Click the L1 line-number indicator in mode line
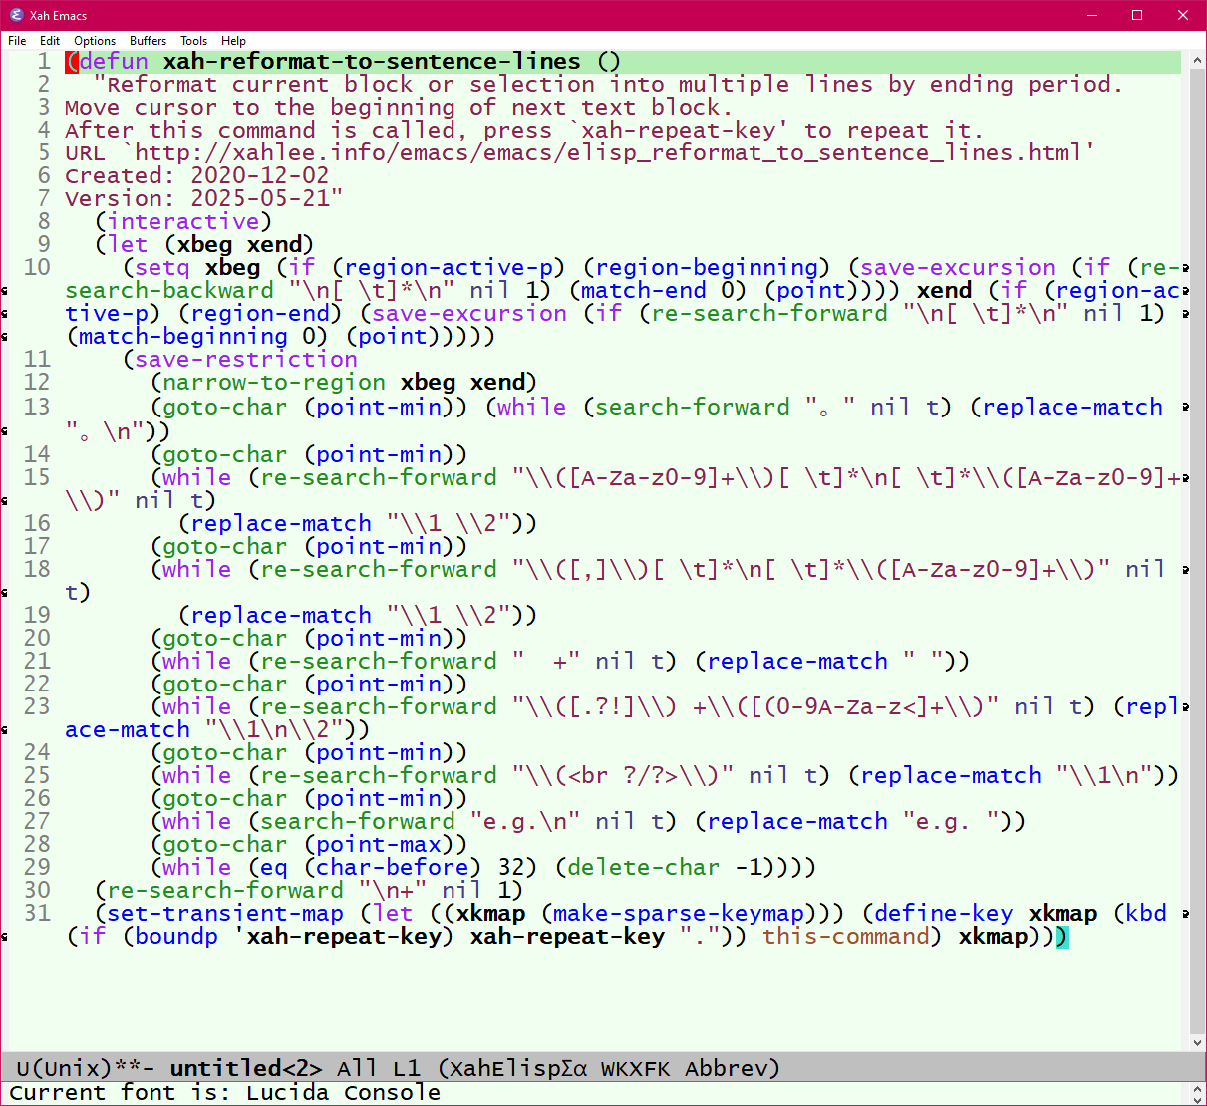 pos(406,1068)
